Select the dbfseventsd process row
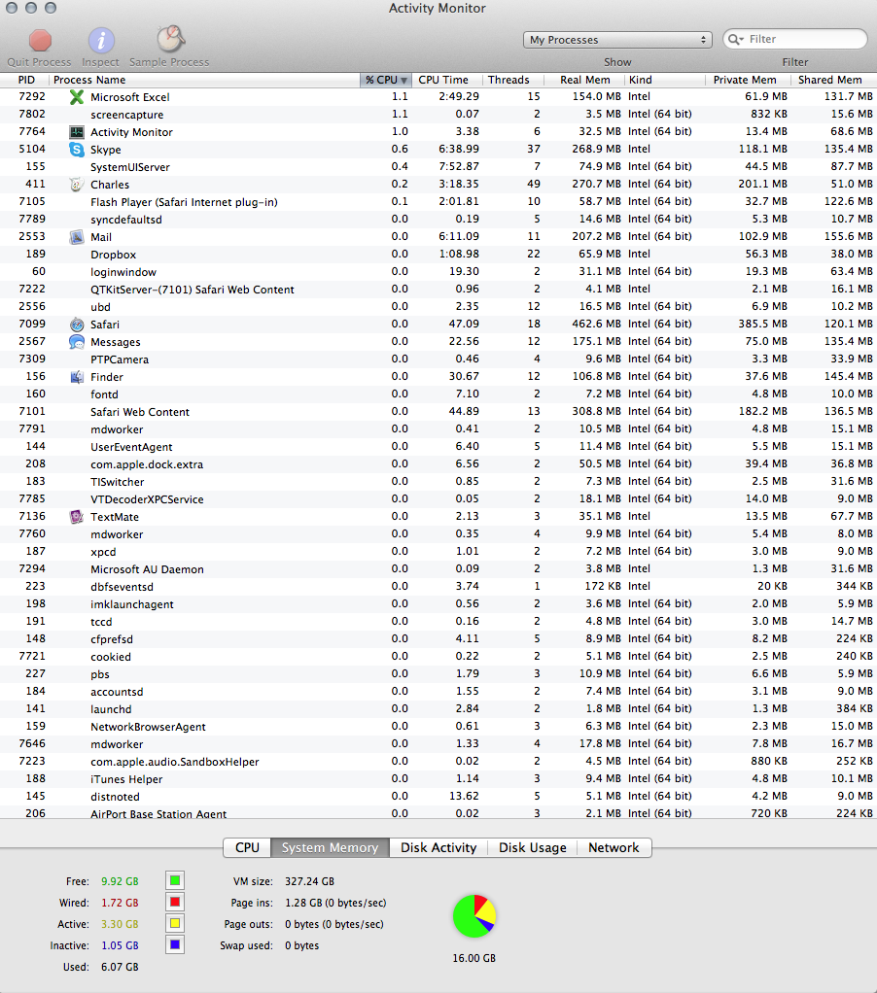877x993 pixels. (x=438, y=587)
